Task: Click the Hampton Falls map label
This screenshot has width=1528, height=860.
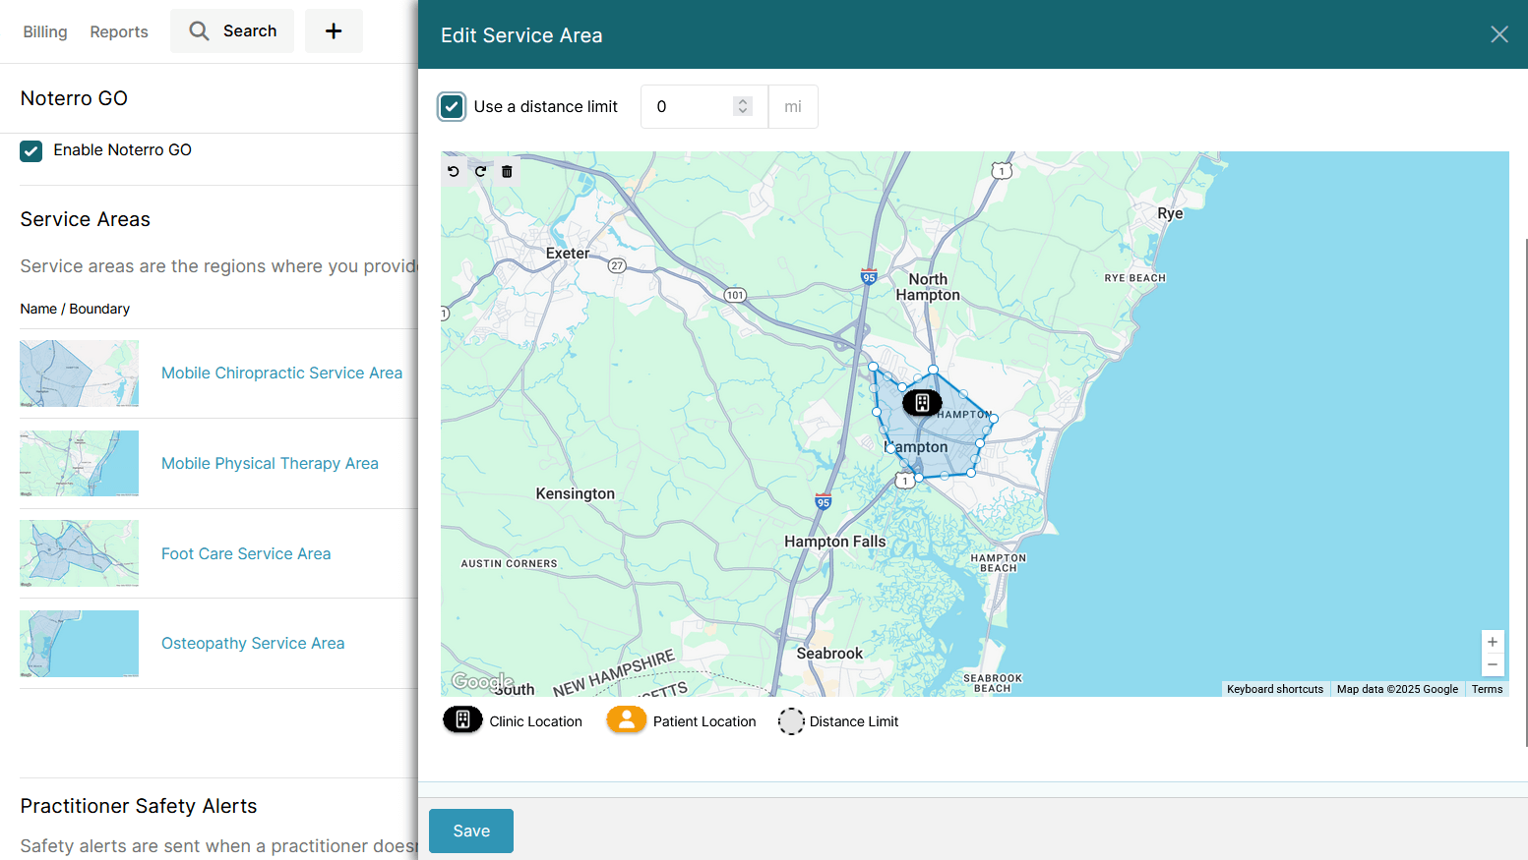Action: [835, 542]
